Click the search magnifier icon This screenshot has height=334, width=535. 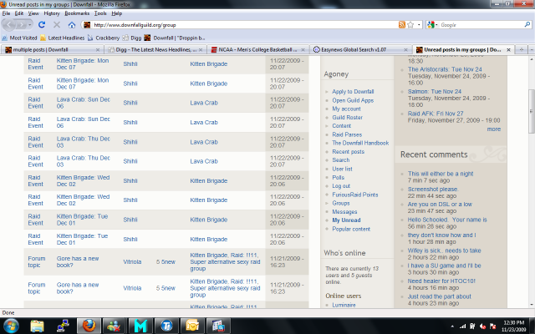527,24
